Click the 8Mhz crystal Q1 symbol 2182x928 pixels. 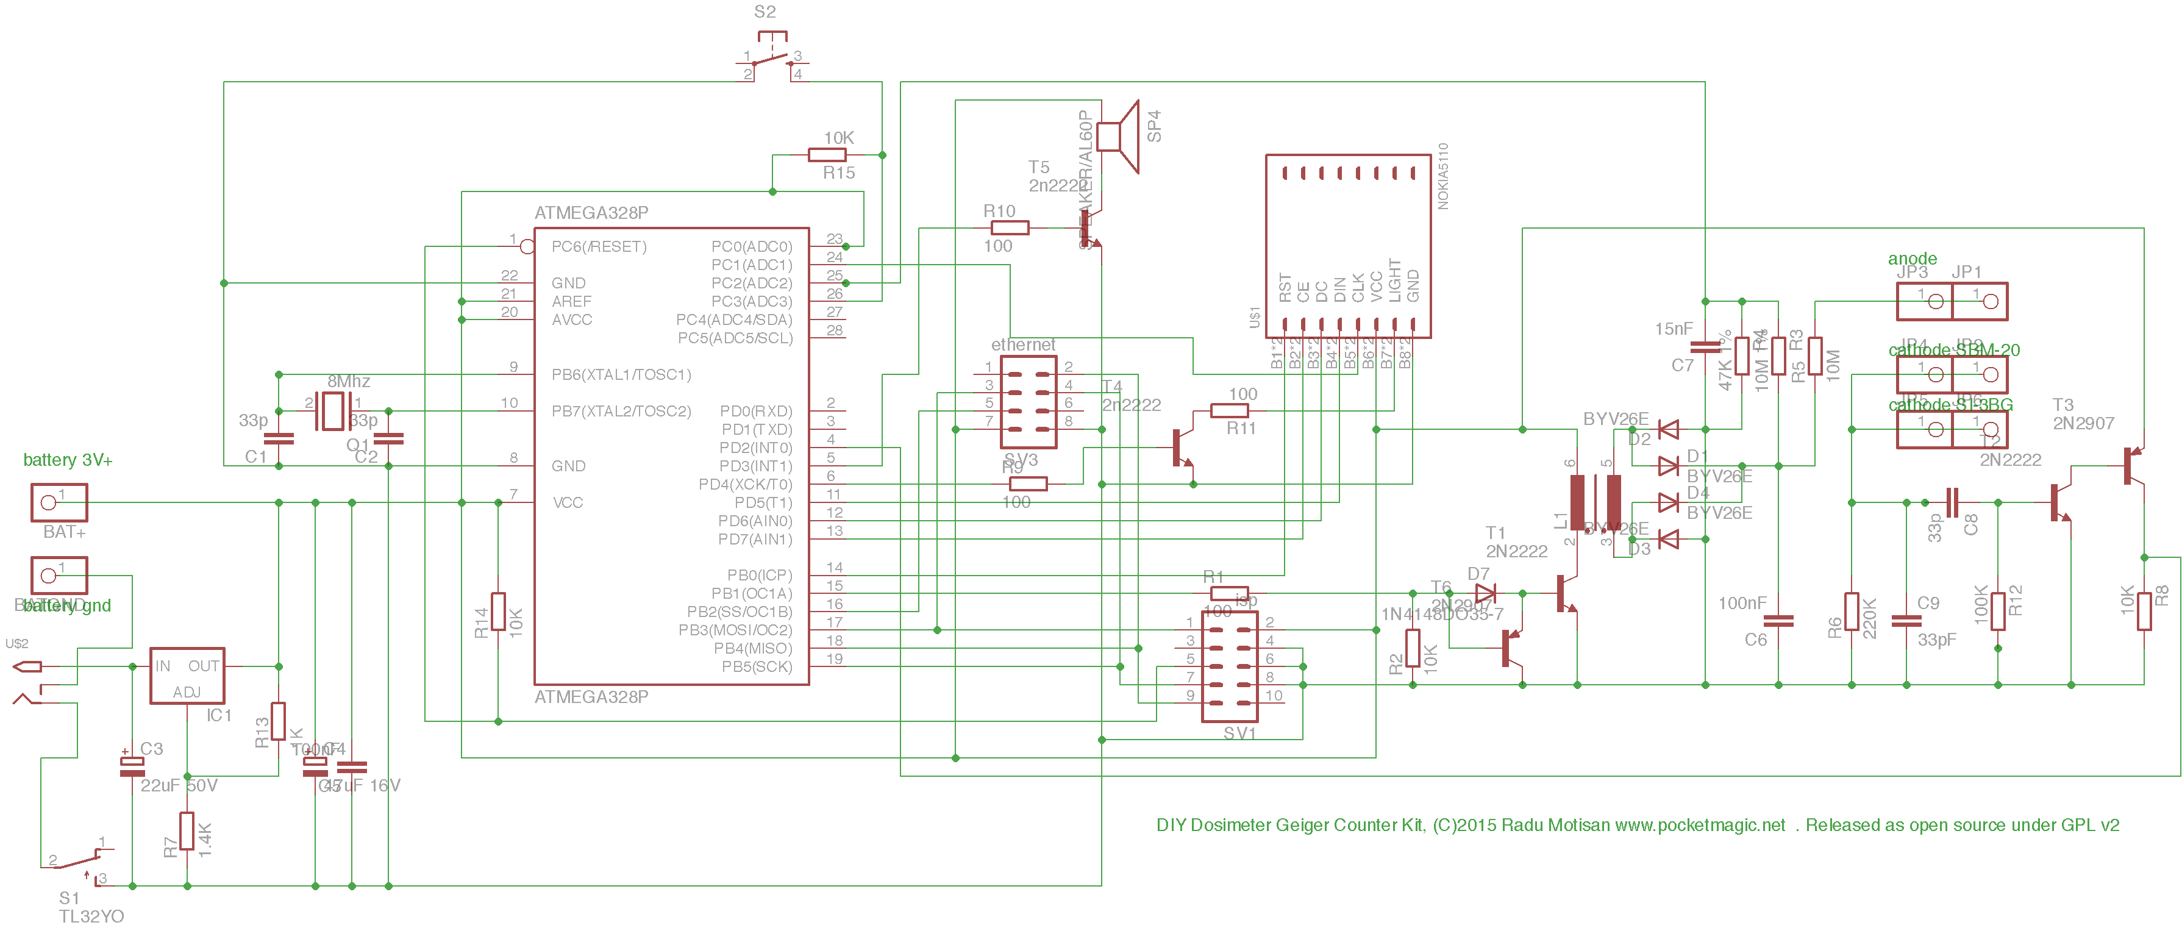click(x=333, y=411)
